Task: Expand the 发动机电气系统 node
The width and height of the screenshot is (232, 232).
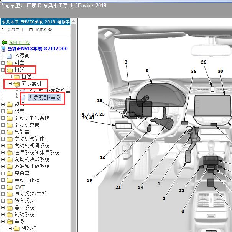Action: (x=3, y=118)
